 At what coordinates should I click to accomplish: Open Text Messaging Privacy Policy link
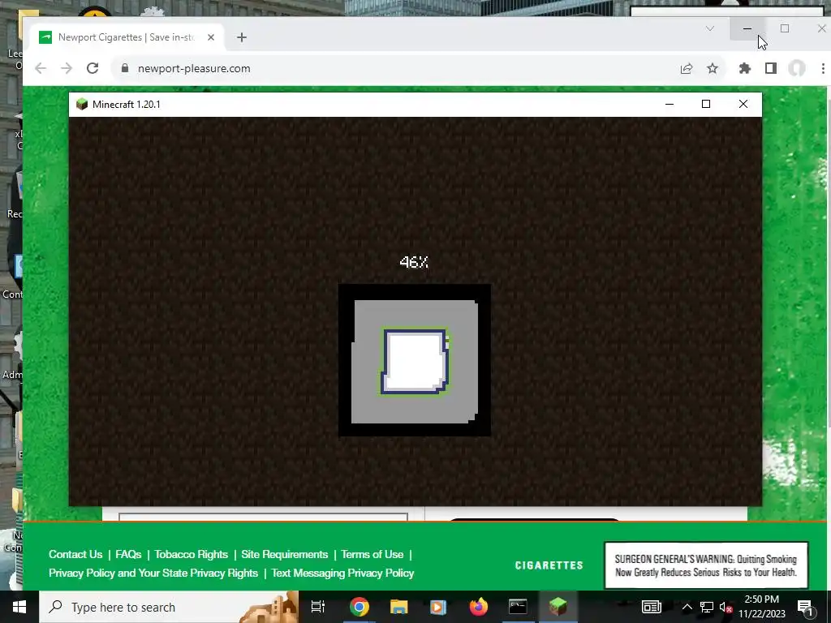(x=342, y=573)
